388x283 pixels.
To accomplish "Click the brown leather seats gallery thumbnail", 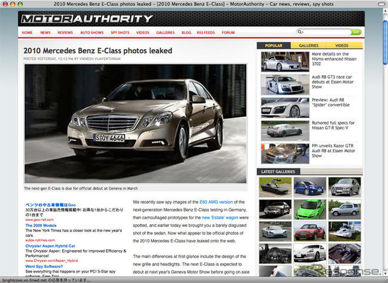I will 344,253.
